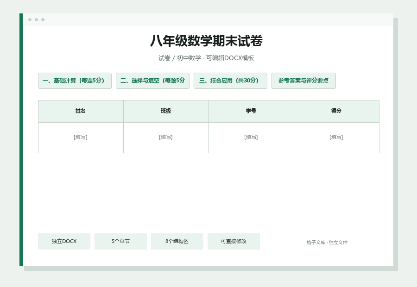
Task: Select the 学号 table header cell
Action: [251, 111]
